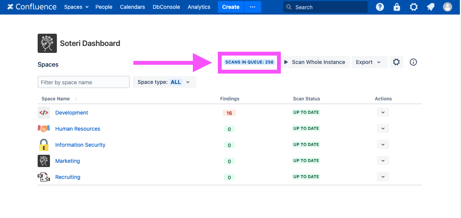This screenshot has width=461, height=218.
Task: Open Soteri dashboard settings gear
Action: (396, 62)
